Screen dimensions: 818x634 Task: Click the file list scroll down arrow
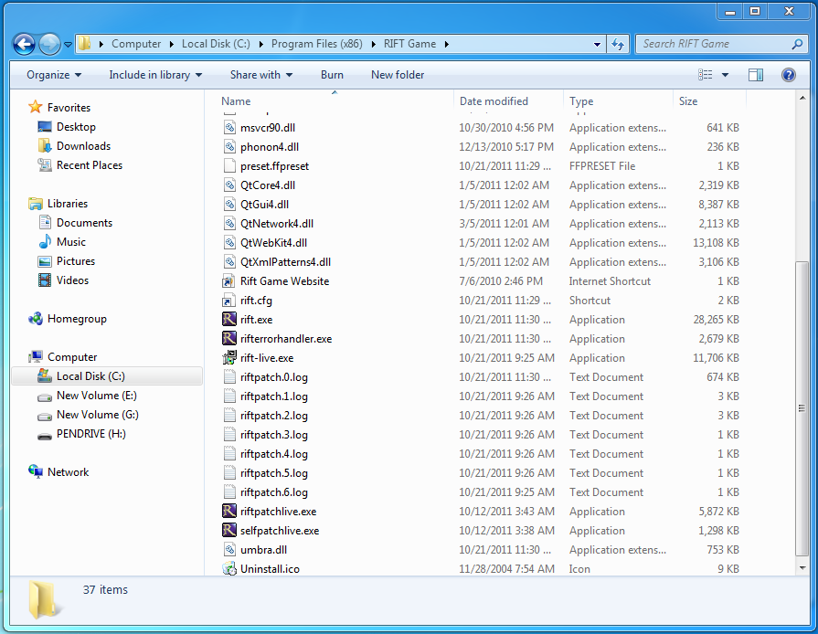802,568
